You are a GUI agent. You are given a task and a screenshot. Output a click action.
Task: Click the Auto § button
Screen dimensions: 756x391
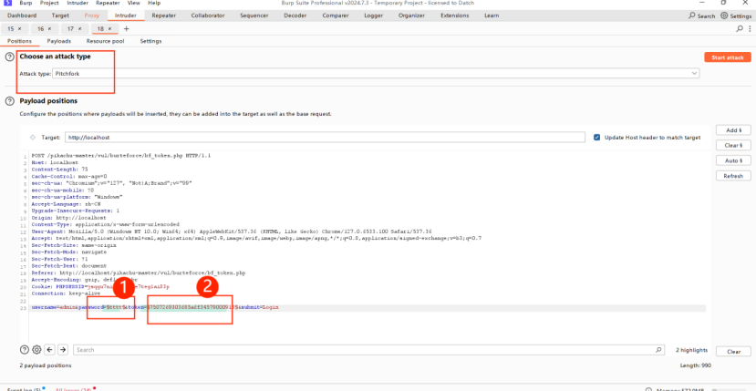(x=733, y=160)
